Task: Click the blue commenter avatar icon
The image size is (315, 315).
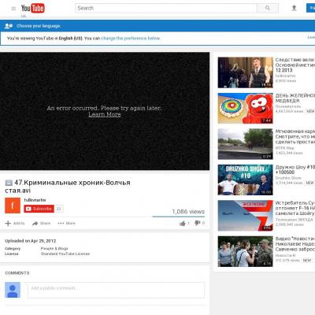Action: coord(13,290)
